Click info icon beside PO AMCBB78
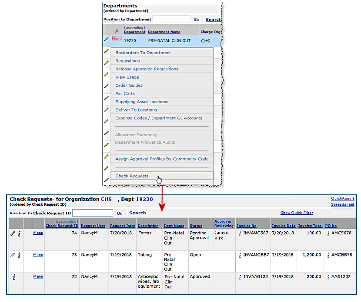Viewport: 361px width, 302px height. coord(328,255)
